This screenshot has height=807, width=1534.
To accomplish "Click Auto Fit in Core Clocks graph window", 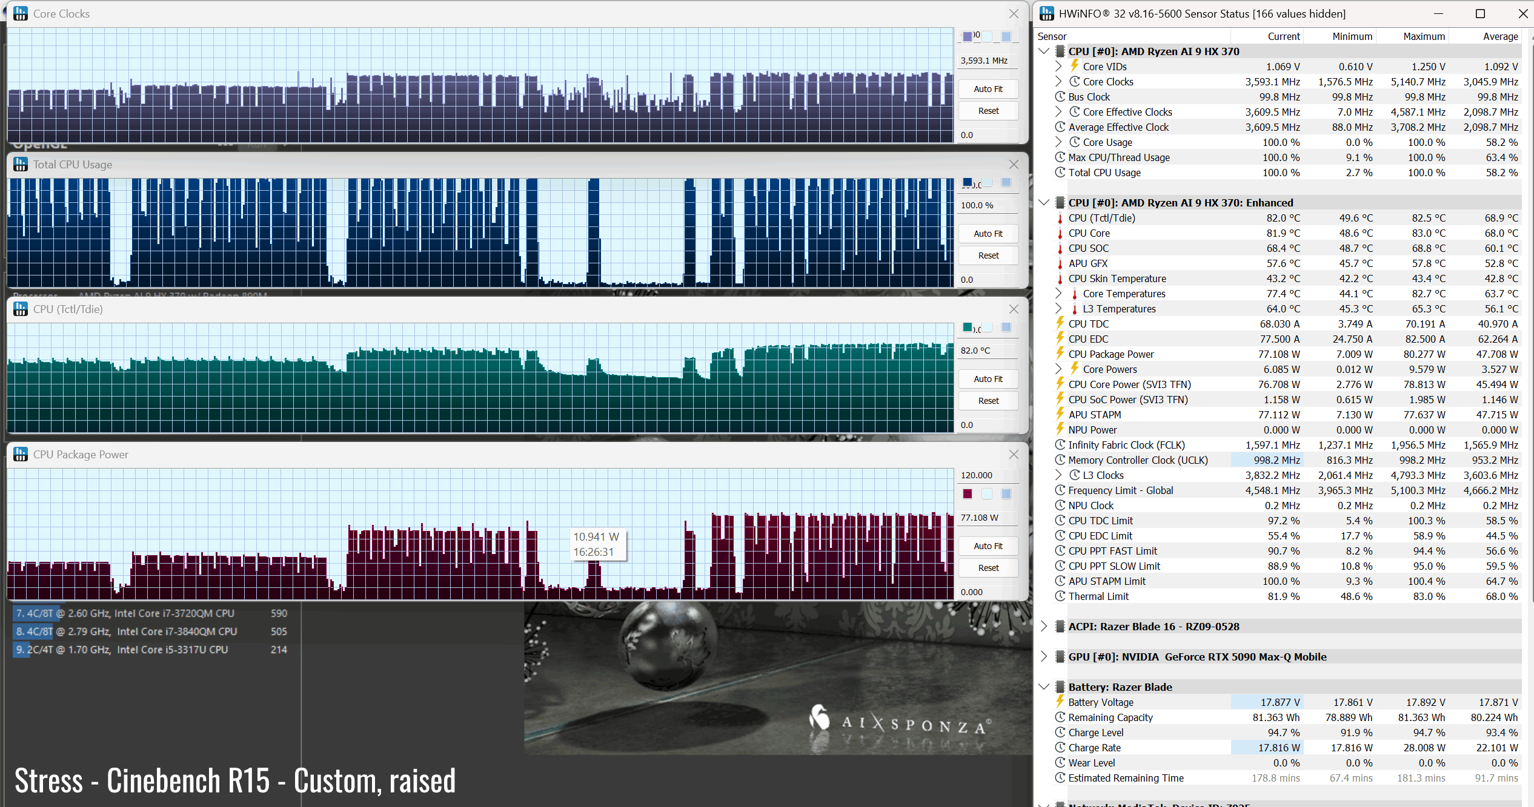I will (988, 89).
